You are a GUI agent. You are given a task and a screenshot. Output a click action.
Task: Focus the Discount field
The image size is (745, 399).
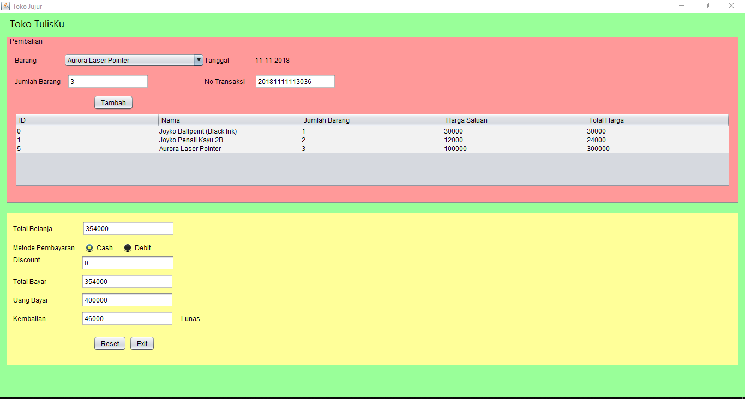128,263
